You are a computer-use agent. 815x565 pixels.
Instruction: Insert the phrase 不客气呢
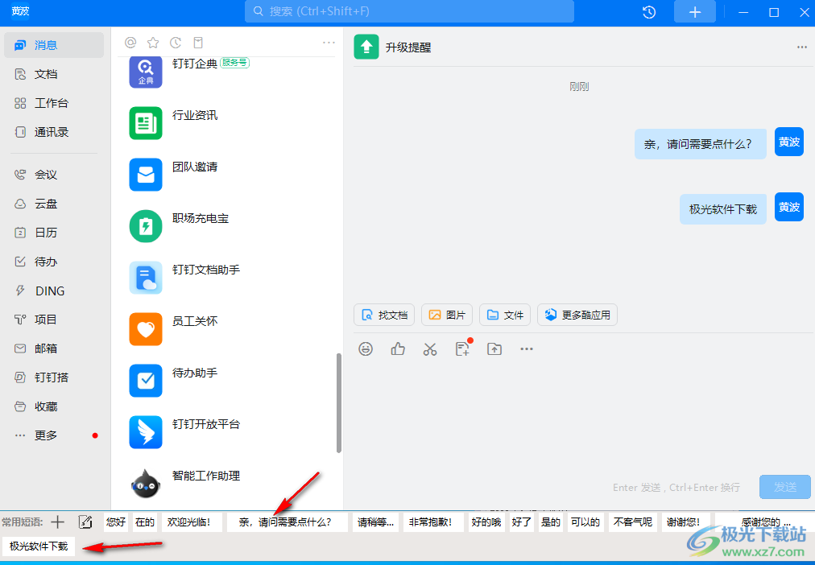click(633, 522)
